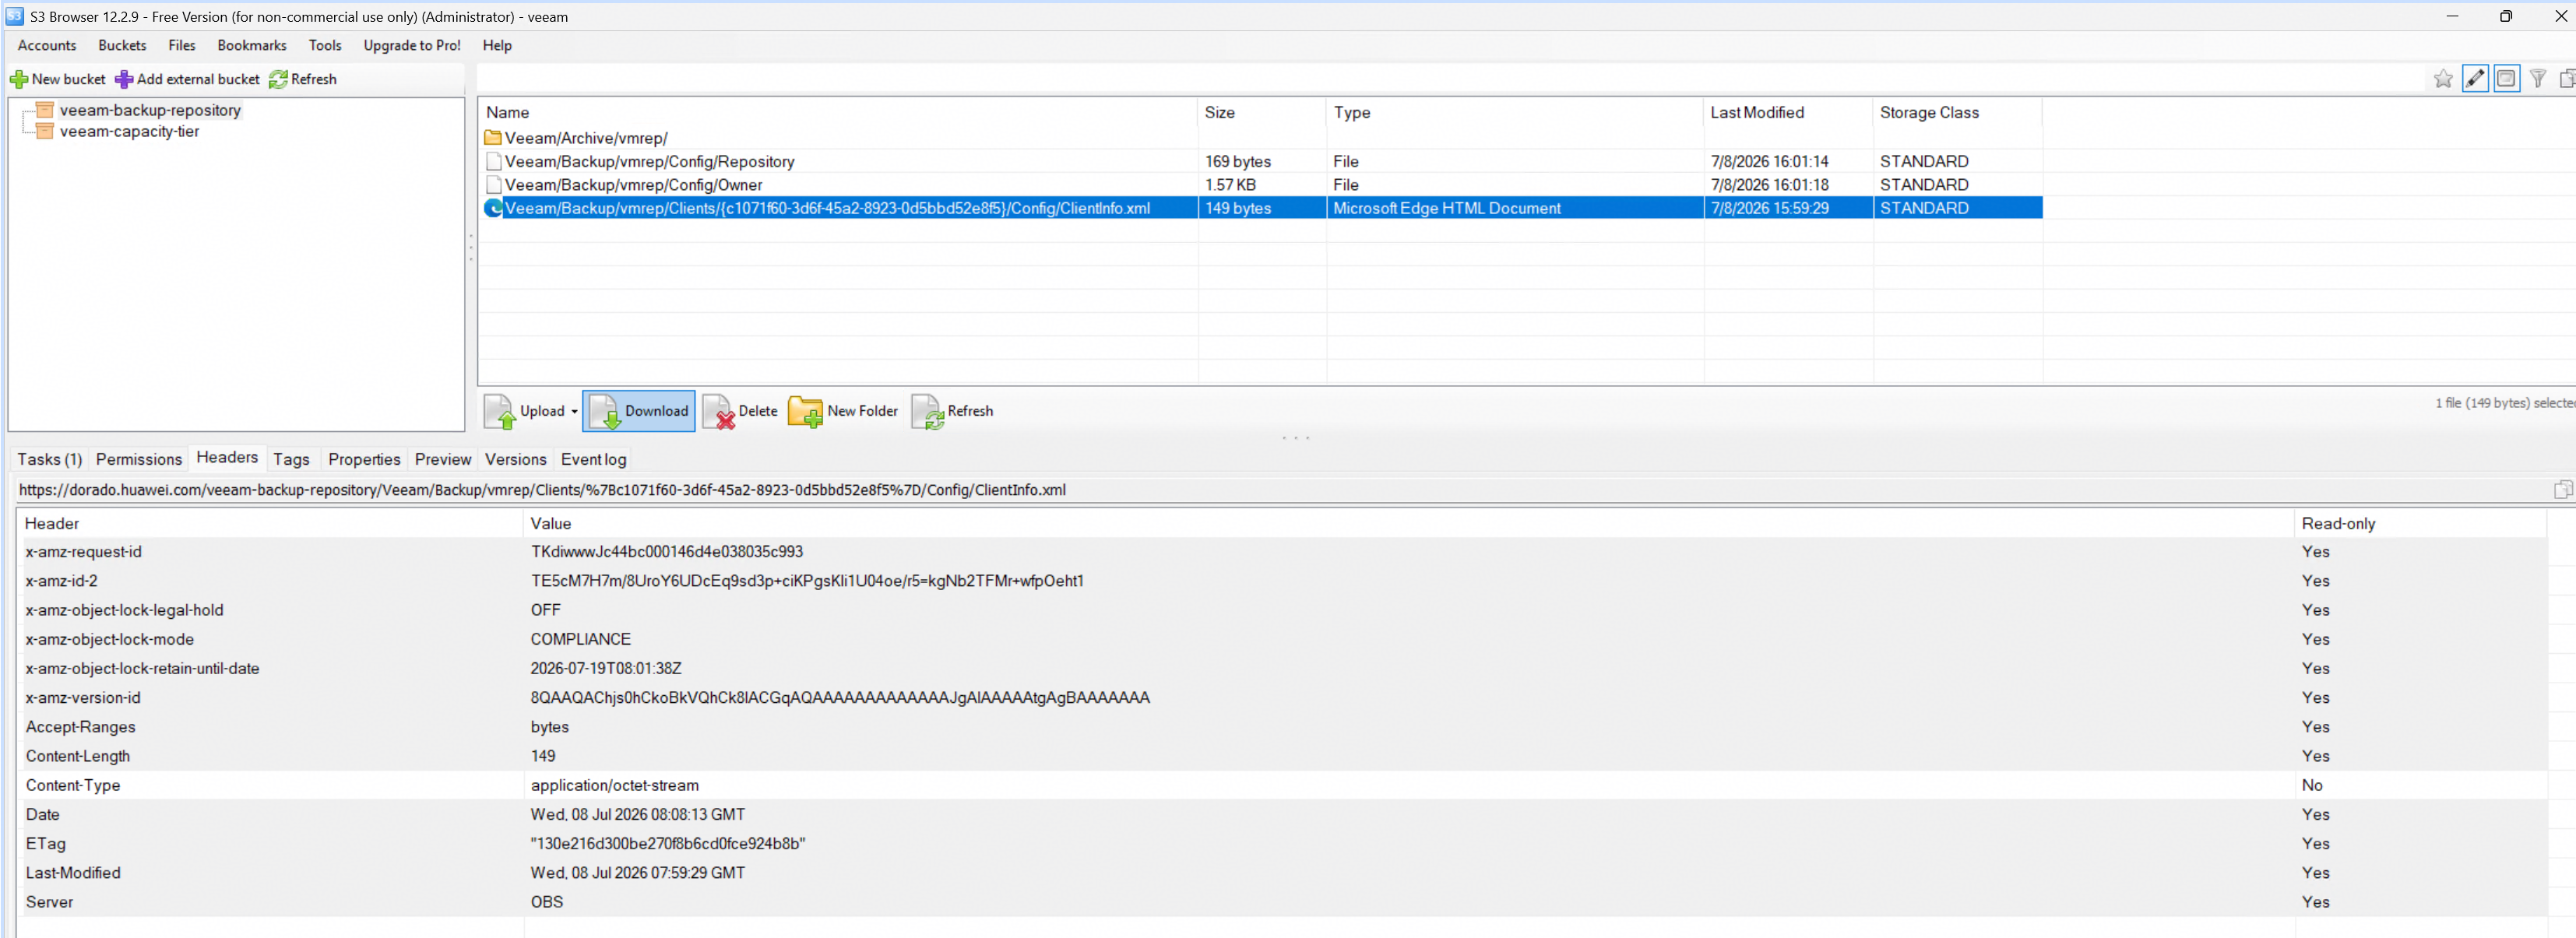Screen dimensions: 2576x938
Task: Select the Veeam/Backup/vmrep/Config/Owner file
Action: click(633, 185)
